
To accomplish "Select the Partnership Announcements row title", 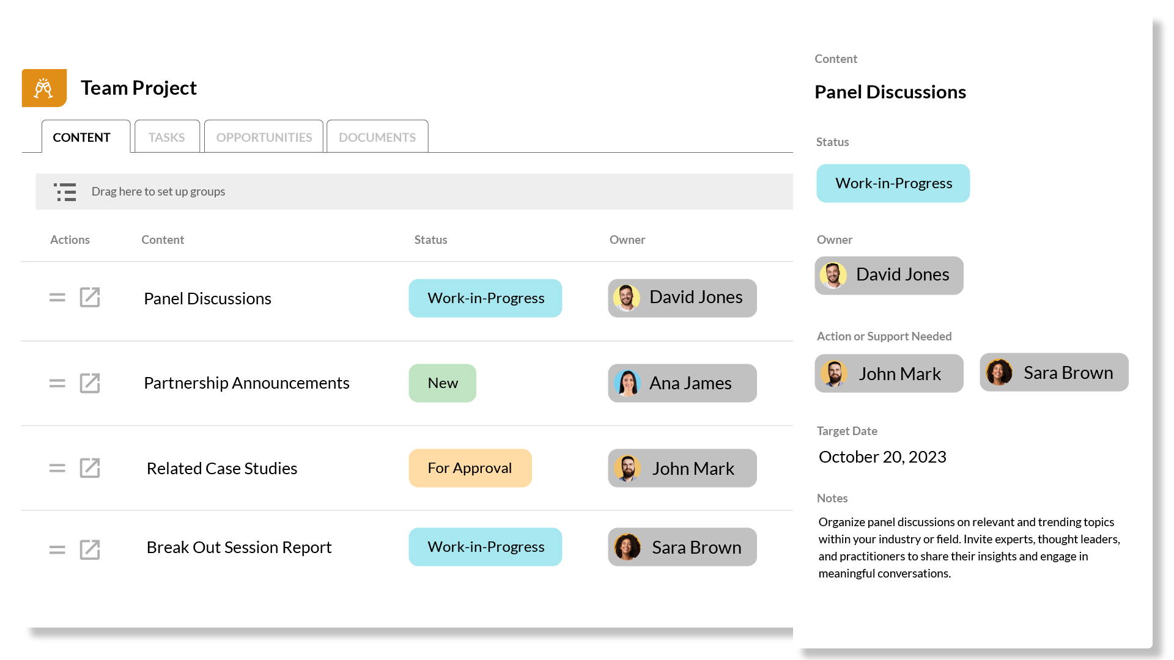I will (246, 383).
